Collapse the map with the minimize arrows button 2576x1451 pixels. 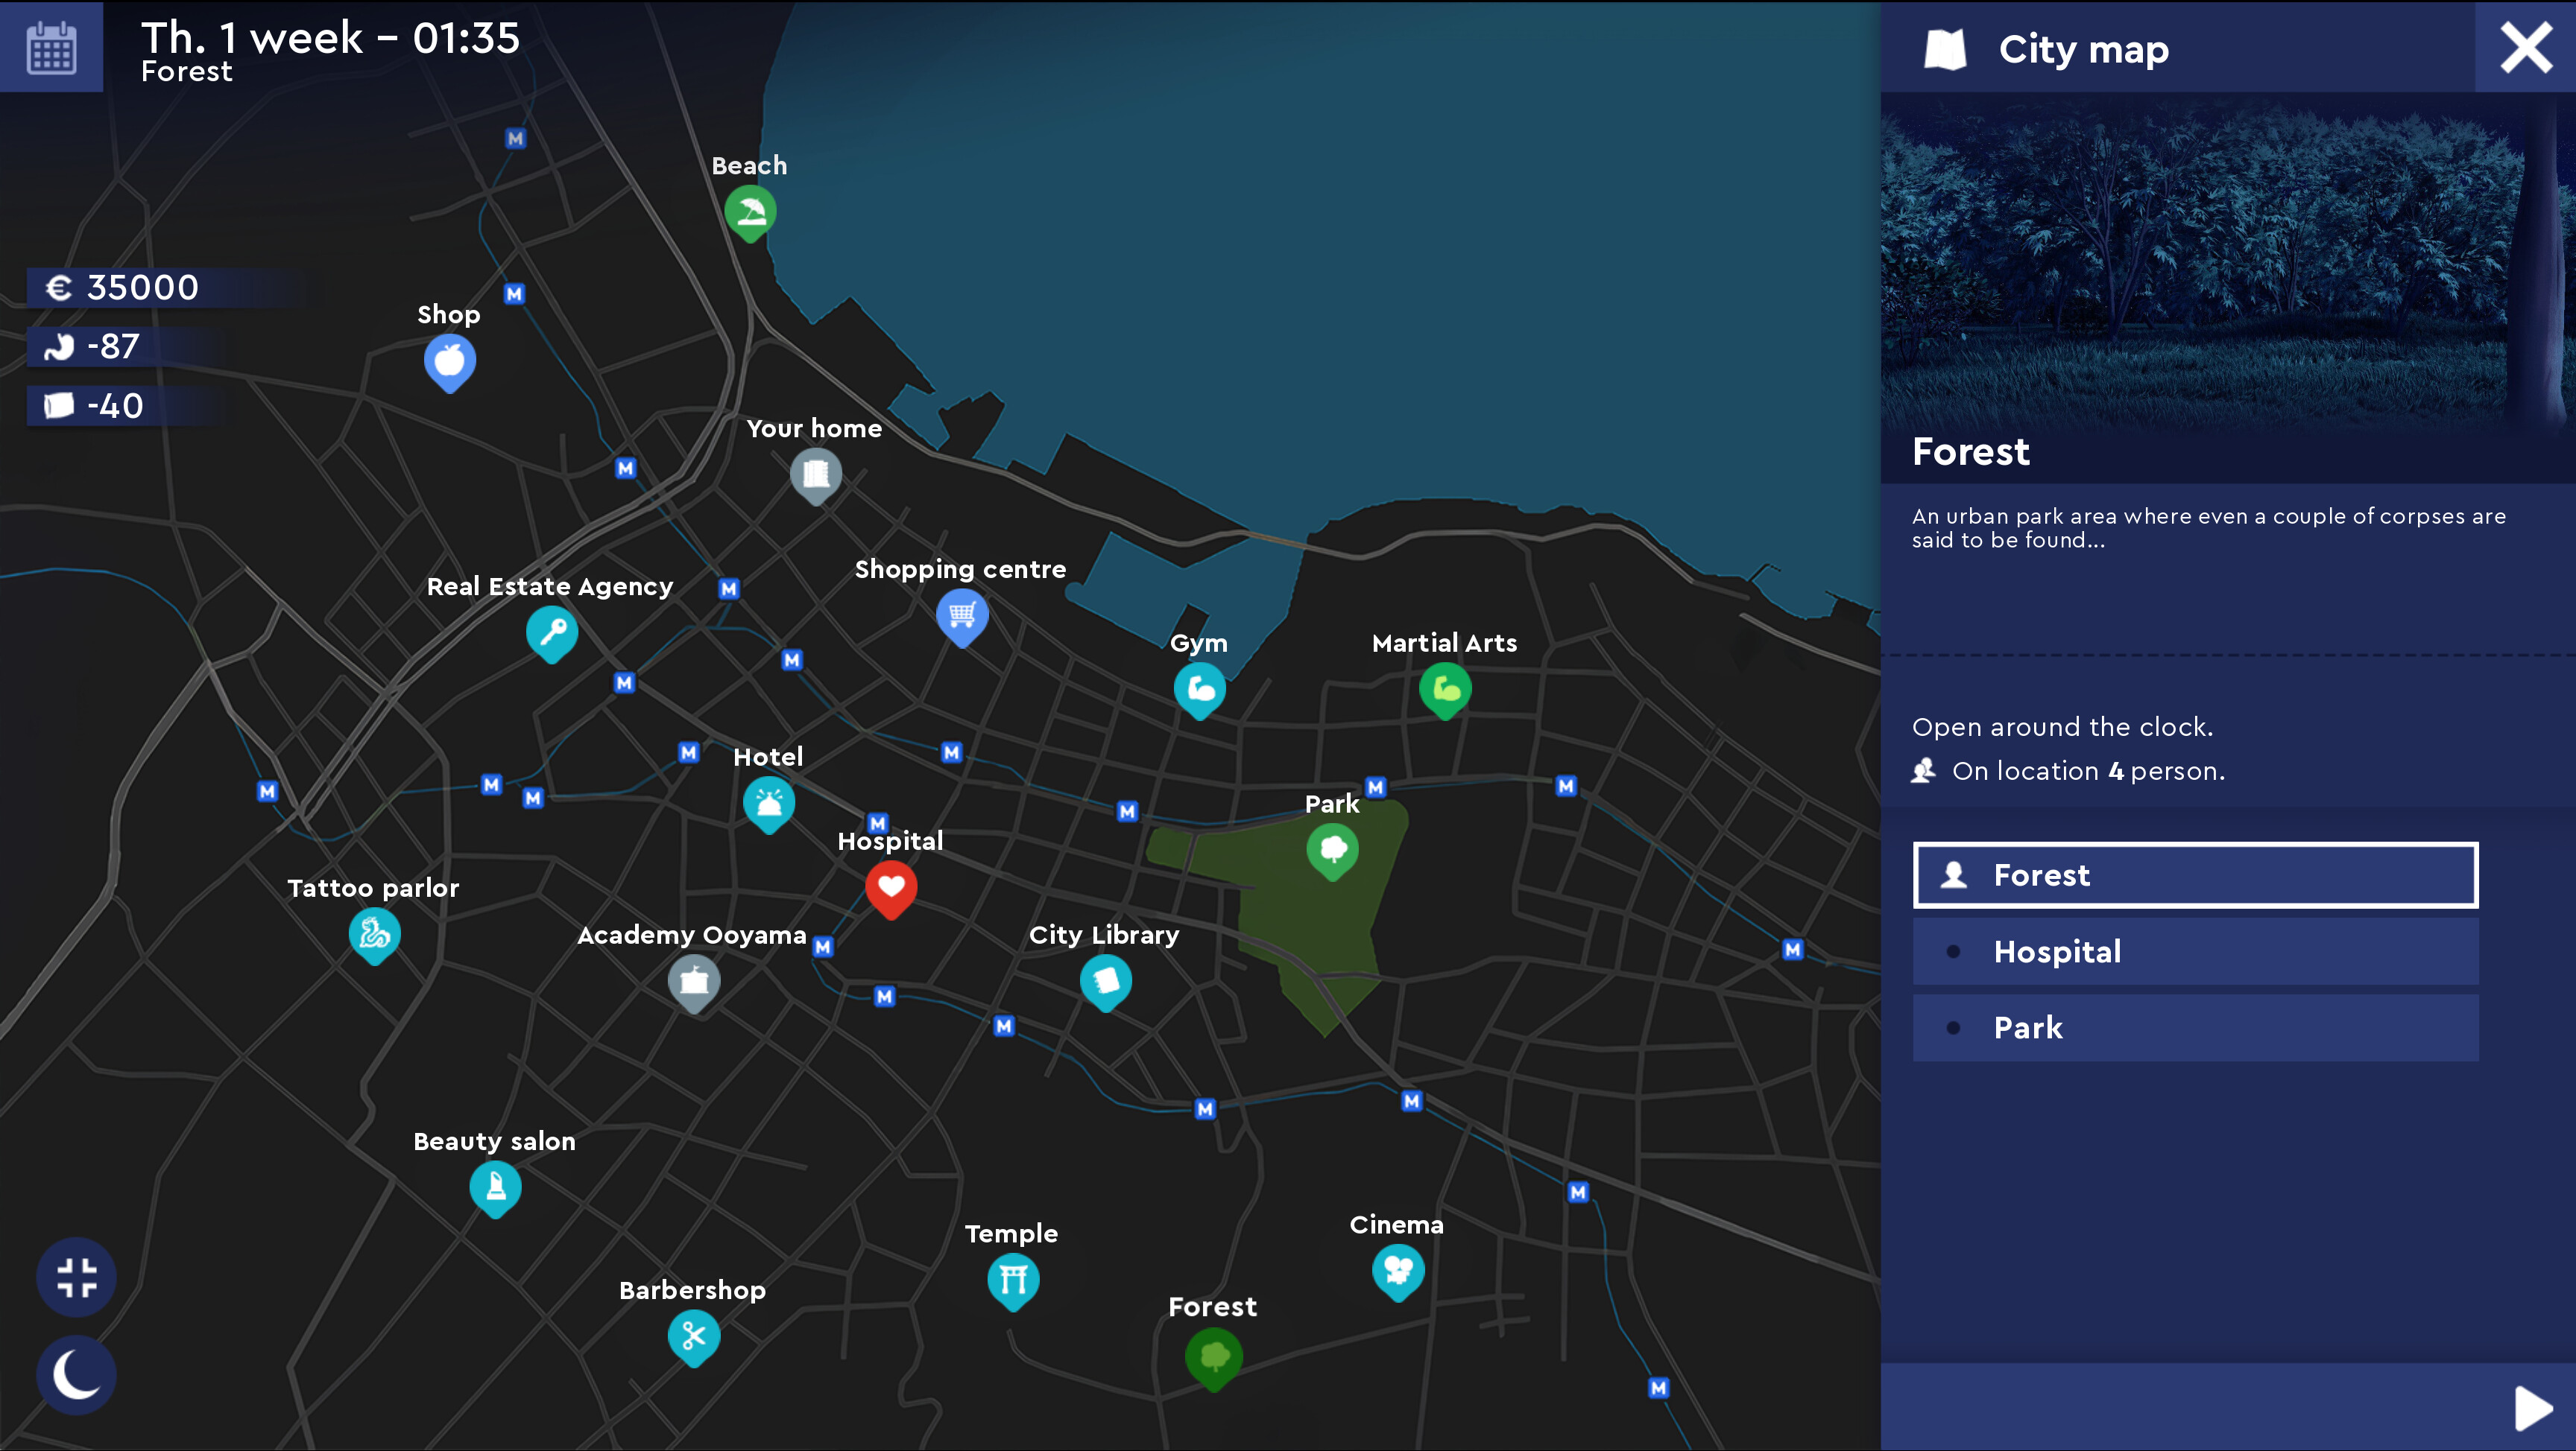pyautogui.click(x=76, y=1277)
